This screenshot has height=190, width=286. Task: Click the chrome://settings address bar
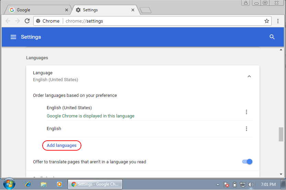point(152,21)
